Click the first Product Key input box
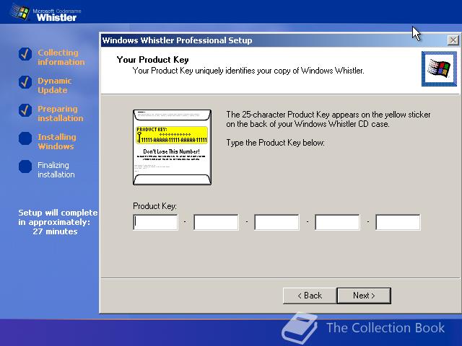This screenshot has width=462, height=346. (x=156, y=222)
